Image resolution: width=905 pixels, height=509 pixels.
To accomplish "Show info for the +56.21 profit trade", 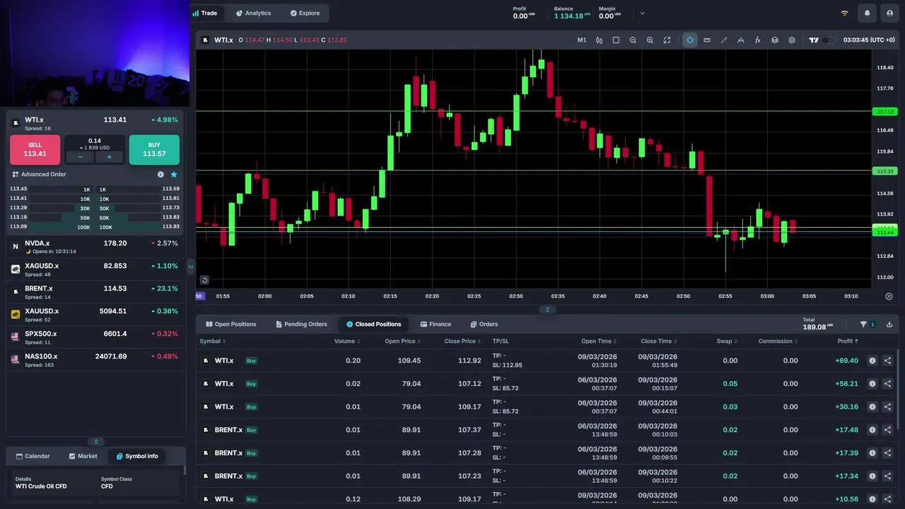I will point(872,384).
